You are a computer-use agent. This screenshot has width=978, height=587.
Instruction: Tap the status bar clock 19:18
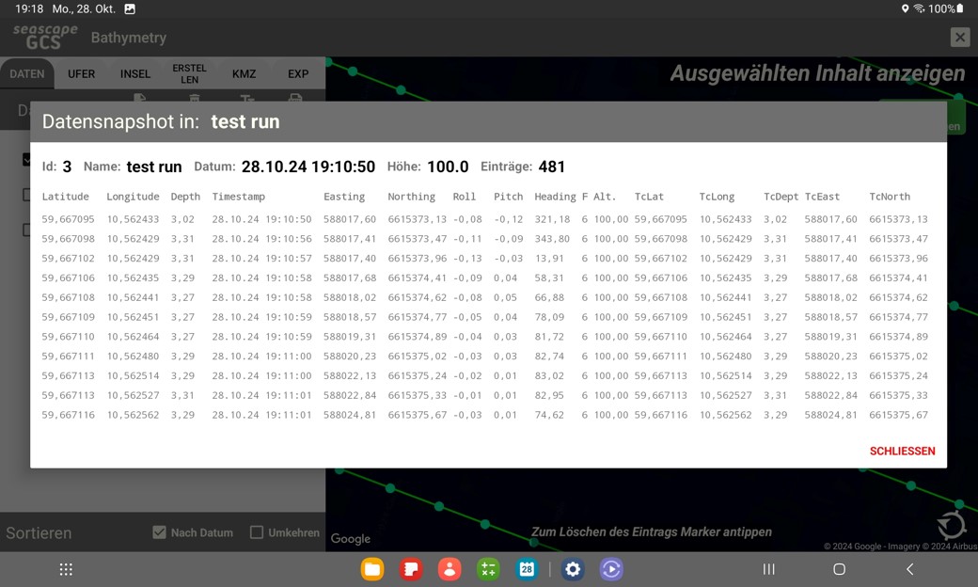[29, 8]
